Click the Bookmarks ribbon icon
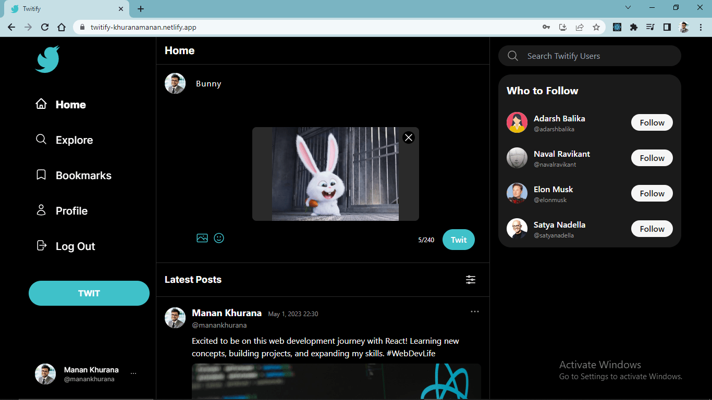 (41, 174)
